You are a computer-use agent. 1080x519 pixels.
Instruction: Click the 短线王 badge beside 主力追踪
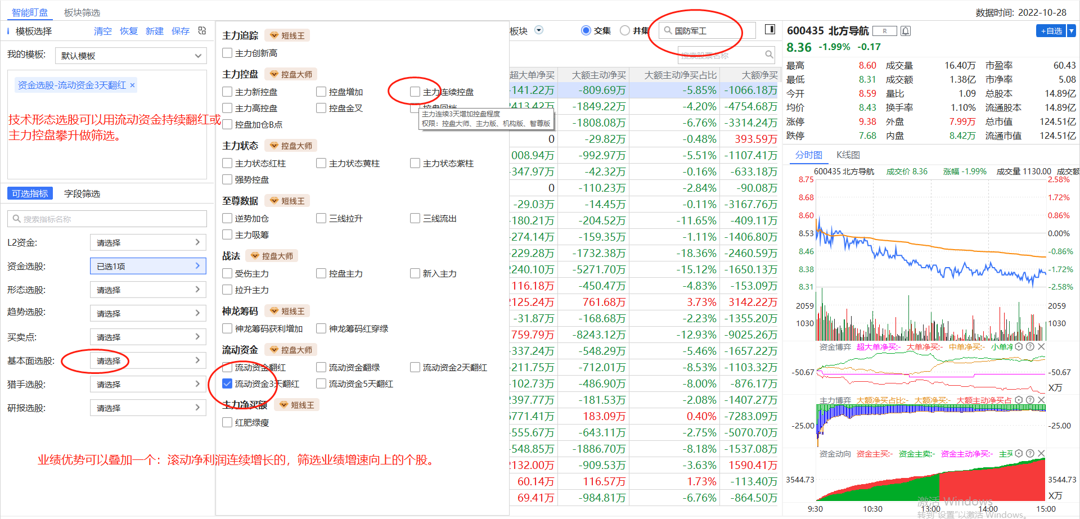tap(287, 35)
